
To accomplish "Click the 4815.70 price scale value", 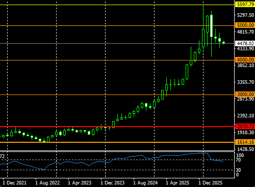I will 245,32.
